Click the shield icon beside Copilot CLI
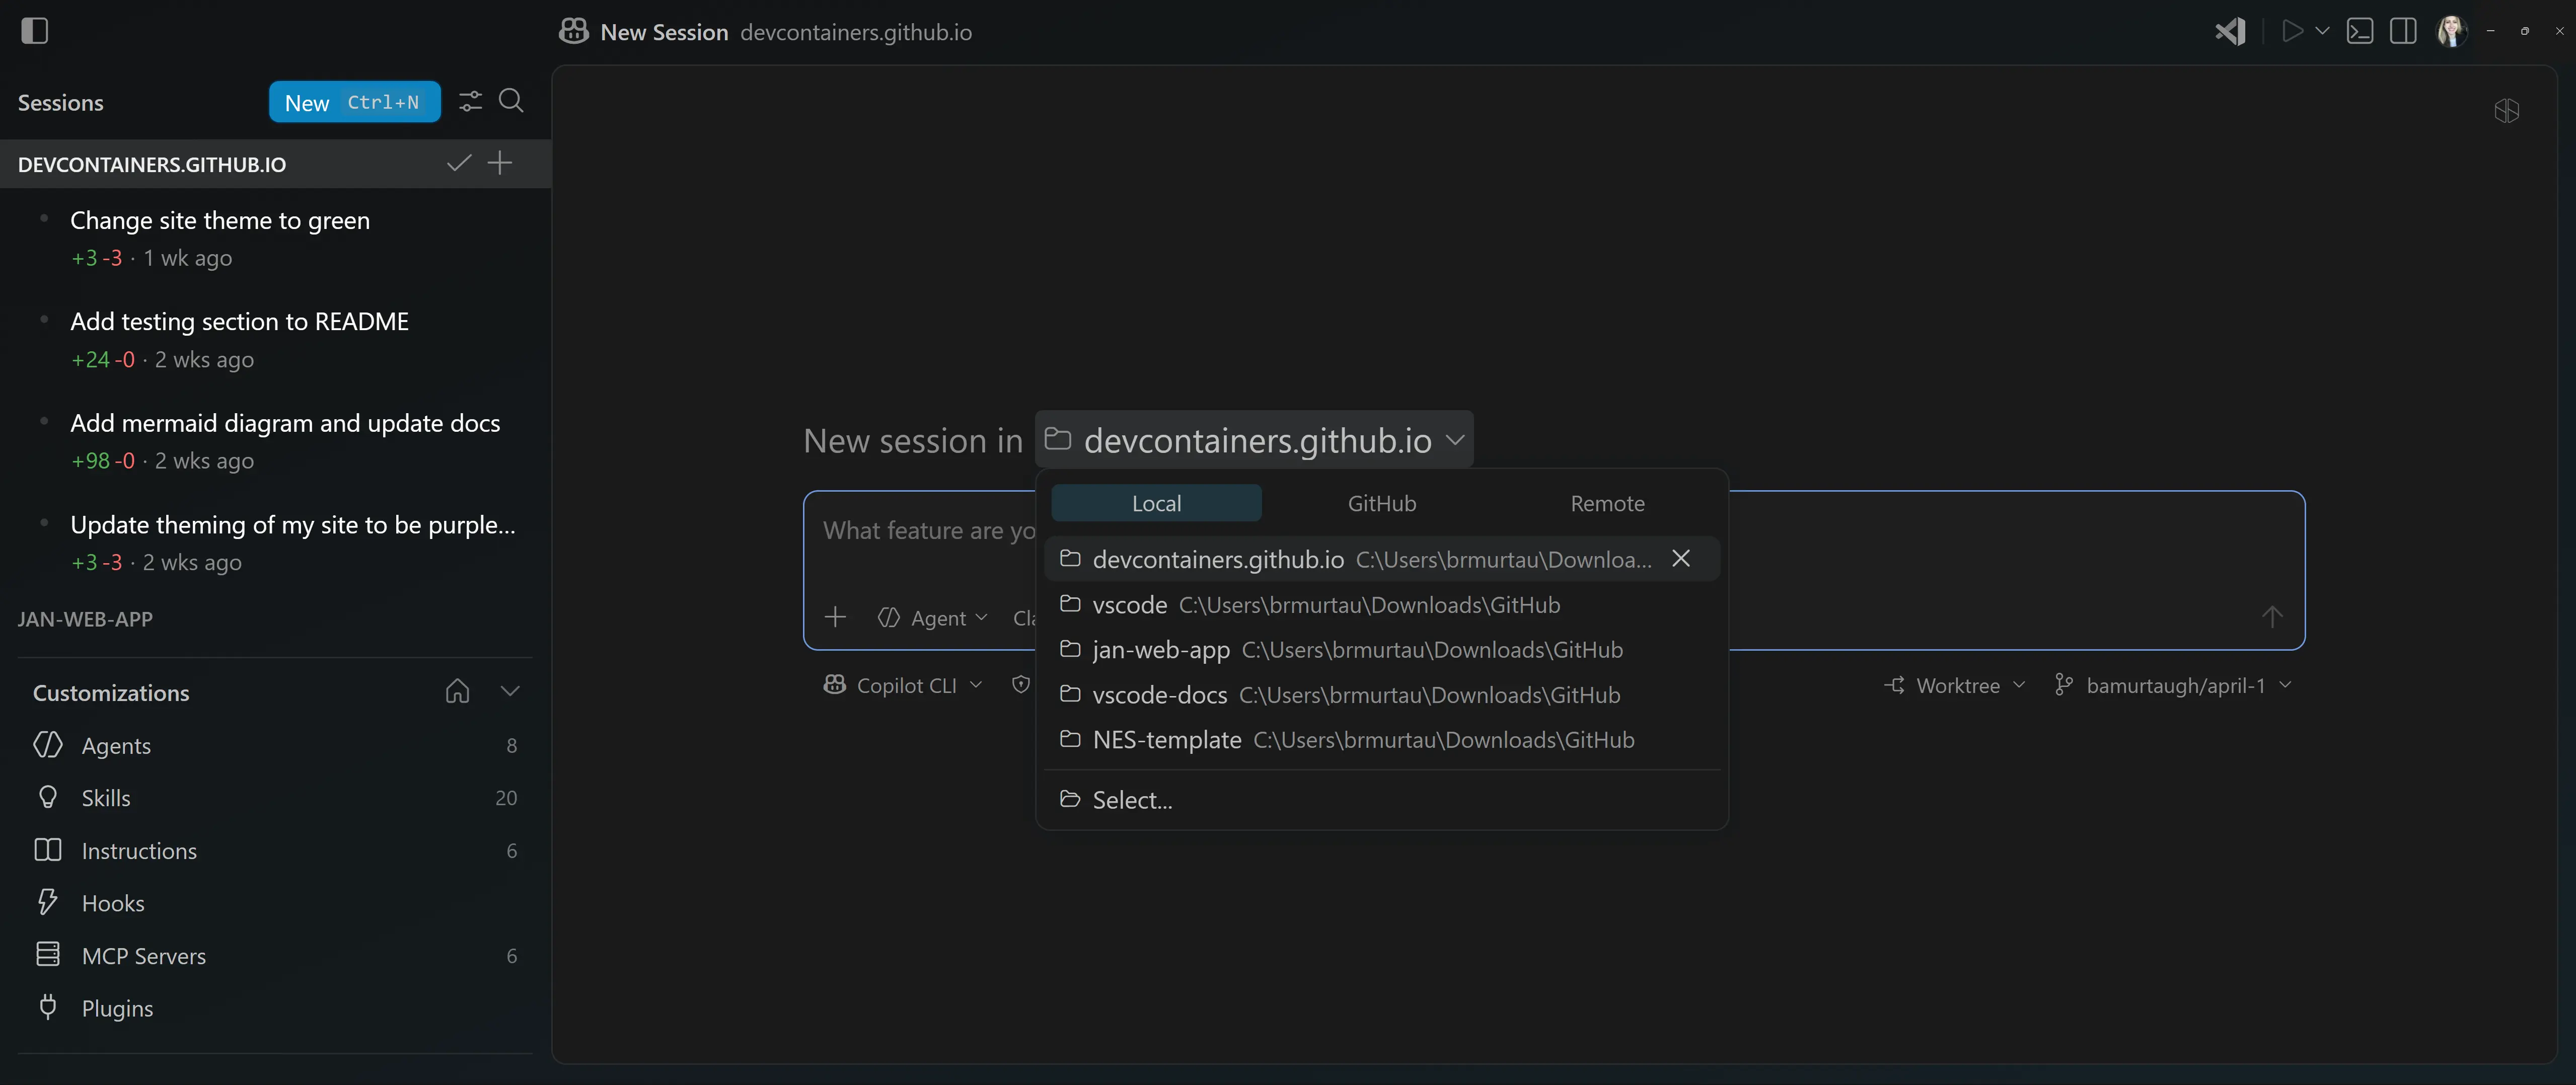This screenshot has width=2576, height=1085. point(1020,684)
